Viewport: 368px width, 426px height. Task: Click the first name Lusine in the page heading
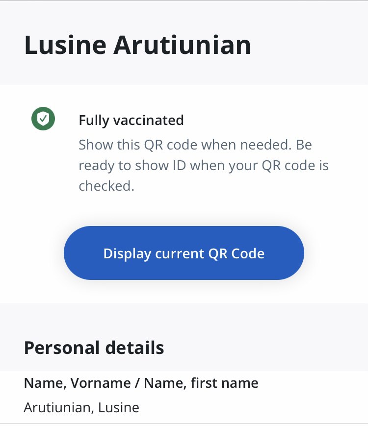(x=65, y=45)
